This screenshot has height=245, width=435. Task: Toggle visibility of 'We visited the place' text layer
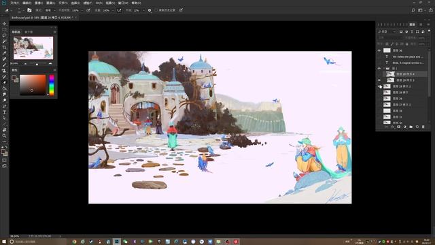click(379, 56)
